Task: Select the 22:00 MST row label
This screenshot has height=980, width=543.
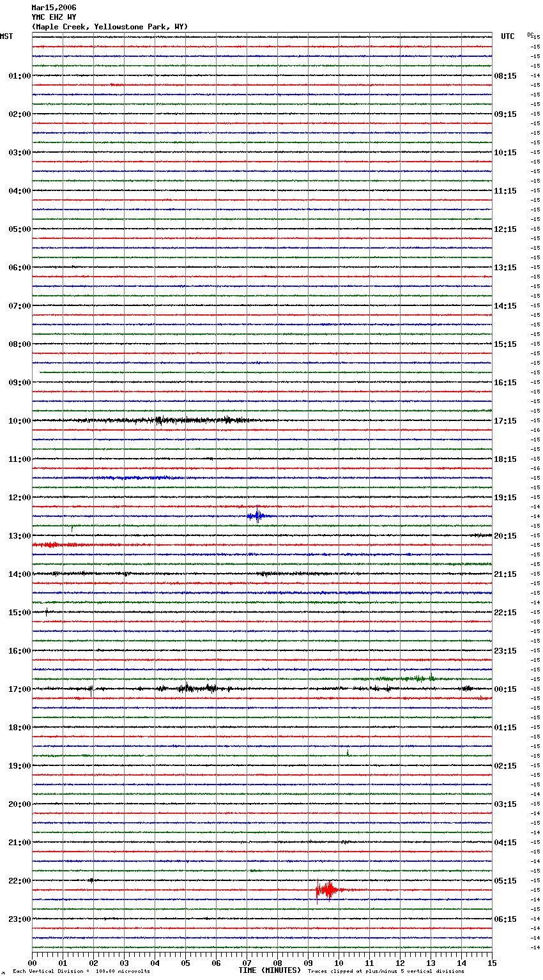Action: click(x=20, y=881)
